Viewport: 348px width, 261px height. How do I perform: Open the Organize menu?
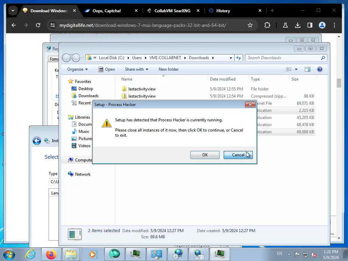tap(77, 69)
